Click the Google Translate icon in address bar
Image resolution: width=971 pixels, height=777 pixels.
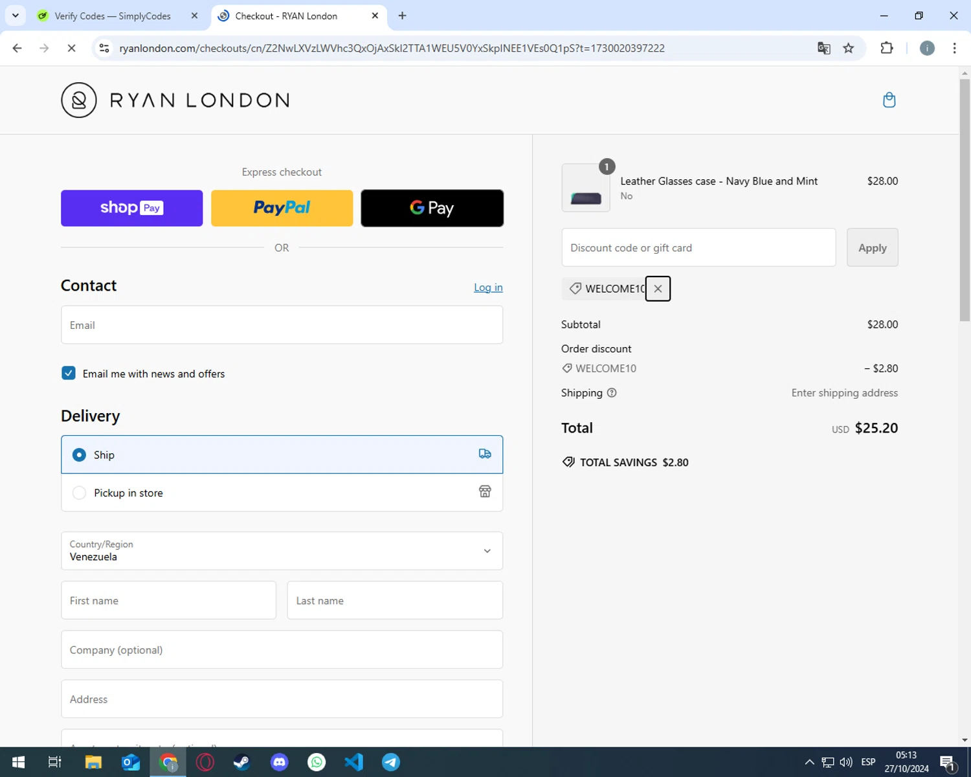point(823,48)
